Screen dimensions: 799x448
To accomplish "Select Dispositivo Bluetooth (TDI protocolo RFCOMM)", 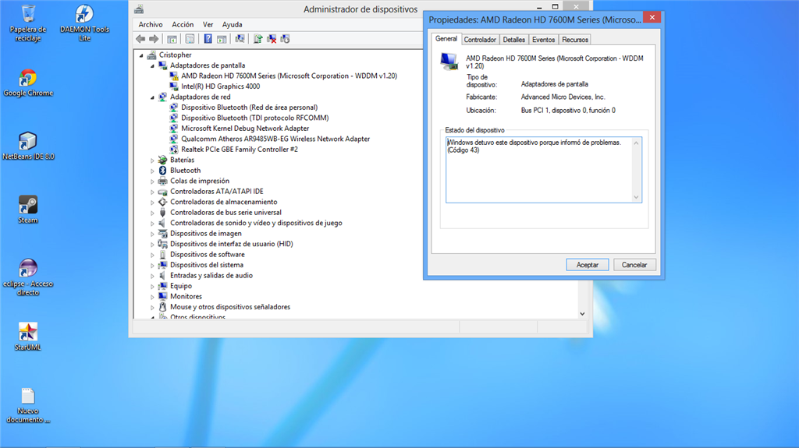I will 255,118.
